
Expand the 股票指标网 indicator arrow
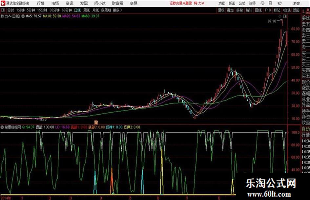tap(2, 127)
